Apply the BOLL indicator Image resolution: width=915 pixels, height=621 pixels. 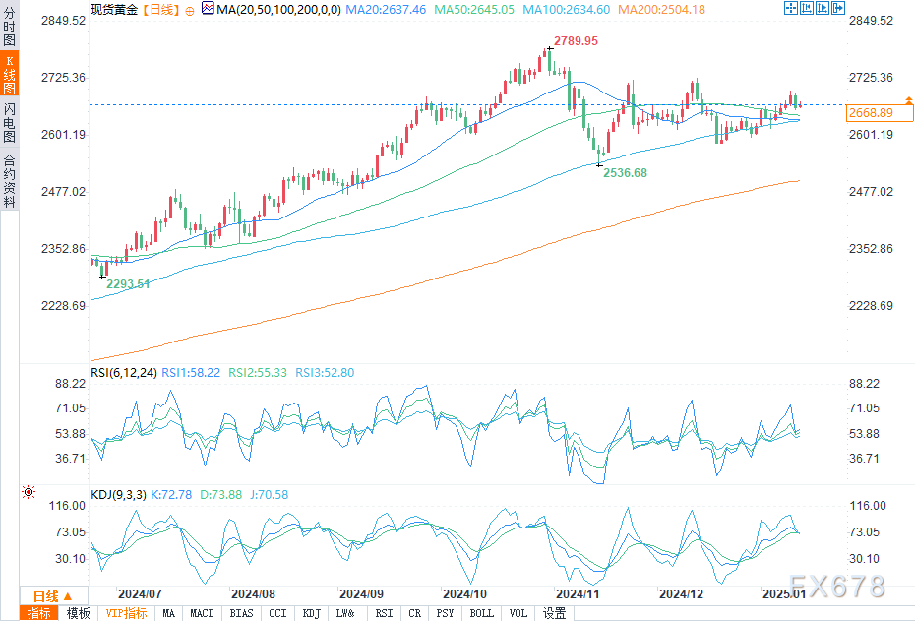click(481, 613)
